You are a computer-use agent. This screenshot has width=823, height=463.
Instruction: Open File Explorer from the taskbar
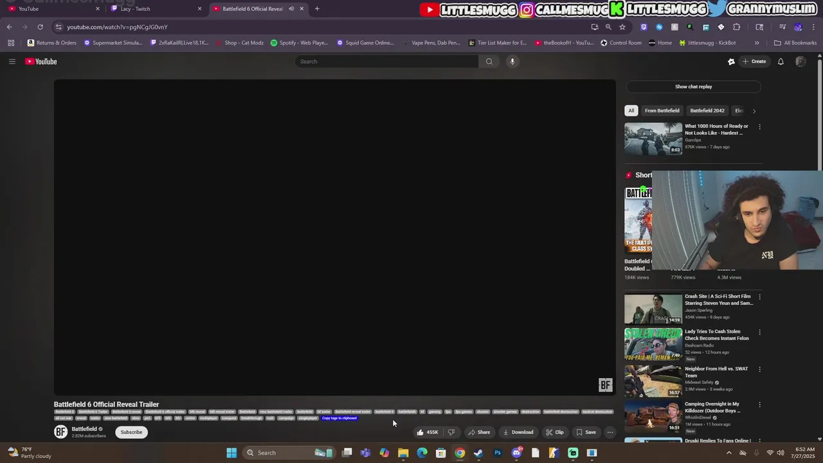[403, 453]
